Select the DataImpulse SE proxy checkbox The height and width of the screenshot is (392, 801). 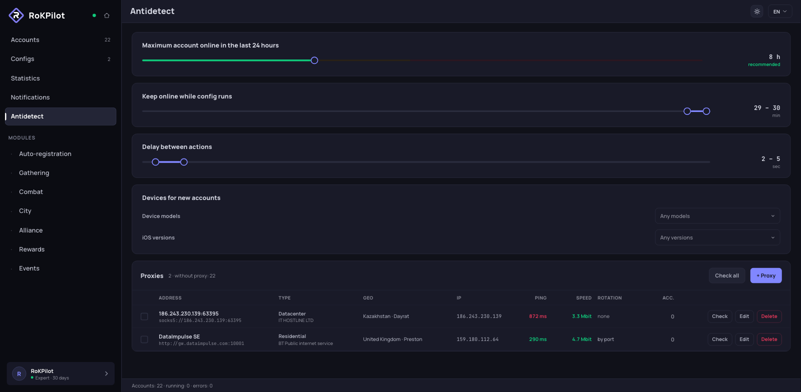(x=144, y=339)
